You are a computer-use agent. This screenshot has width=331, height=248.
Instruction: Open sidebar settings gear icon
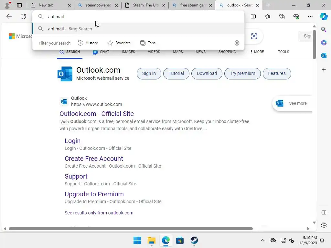pos(324,225)
